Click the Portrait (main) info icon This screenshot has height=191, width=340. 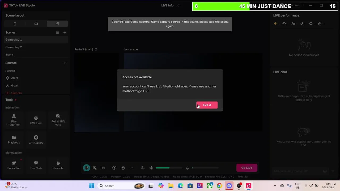coord(96,49)
